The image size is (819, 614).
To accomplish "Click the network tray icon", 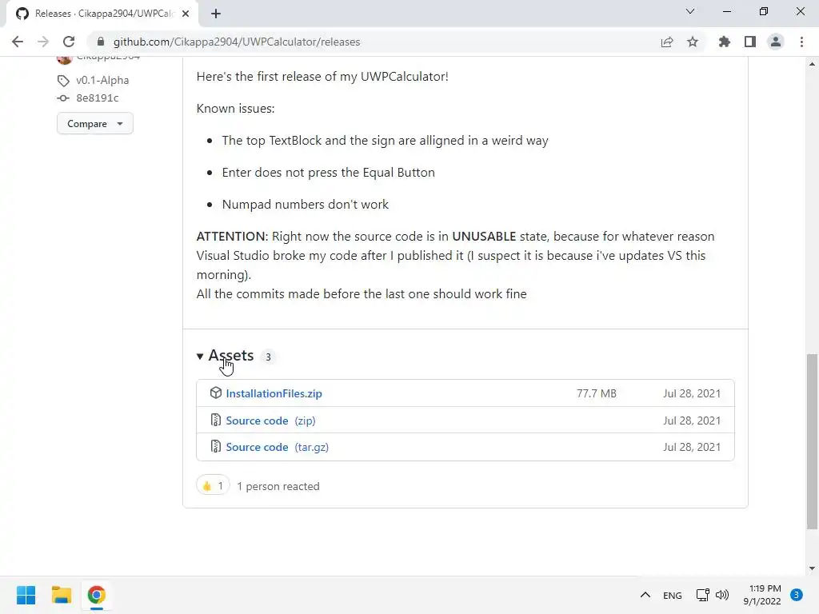I will [702, 595].
